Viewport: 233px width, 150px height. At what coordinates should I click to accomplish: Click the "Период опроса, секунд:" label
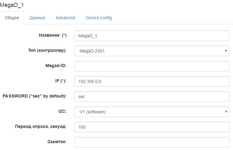41,126
